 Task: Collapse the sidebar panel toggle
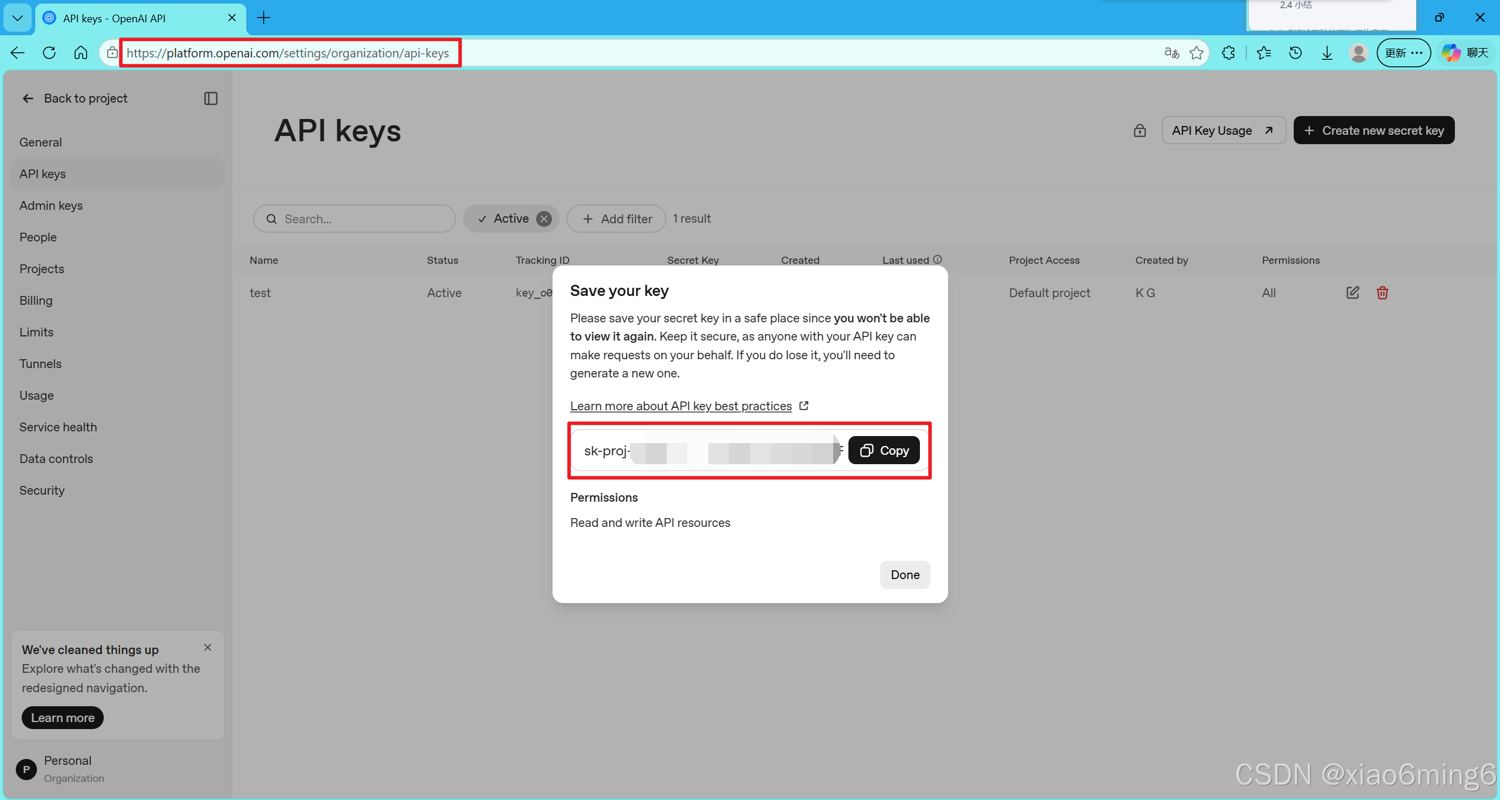211,98
